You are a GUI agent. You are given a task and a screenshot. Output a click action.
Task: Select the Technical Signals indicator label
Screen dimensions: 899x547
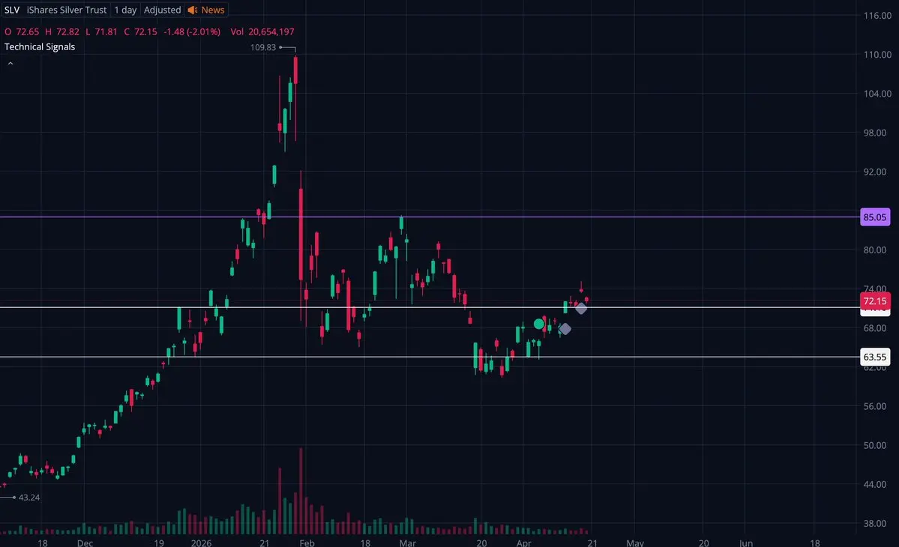point(40,47)
